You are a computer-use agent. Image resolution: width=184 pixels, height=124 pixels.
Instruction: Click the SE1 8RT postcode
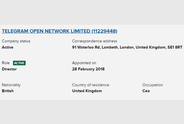[175, 47]
